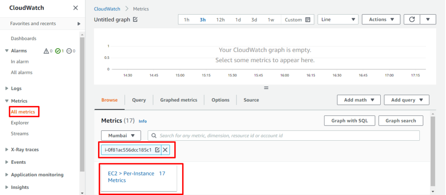Screen dimensions: 446x195
Task: Select the 3d time range
Action: coord(254,20)
